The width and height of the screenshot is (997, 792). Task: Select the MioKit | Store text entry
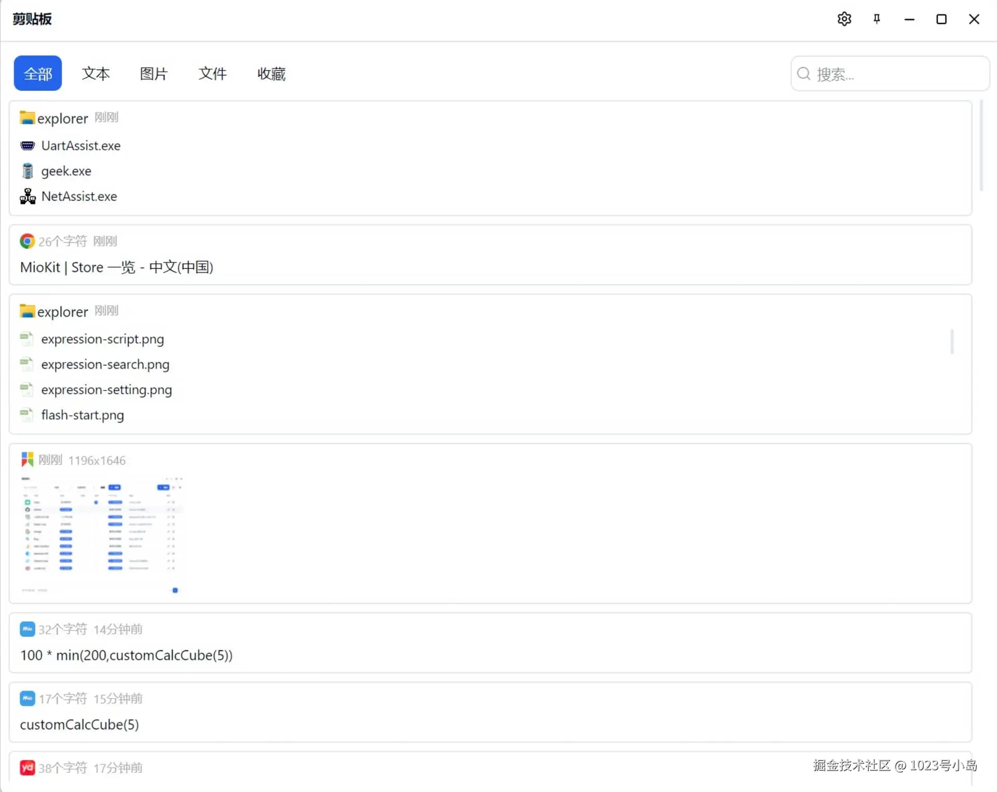117,267
